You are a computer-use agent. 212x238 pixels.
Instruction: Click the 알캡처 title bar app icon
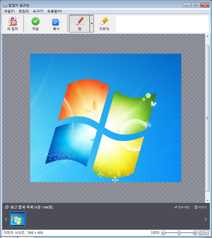pyautogui.click(x=5, y=5)
